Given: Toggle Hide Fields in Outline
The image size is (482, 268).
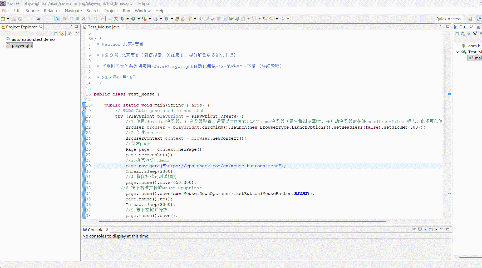Looking at the screenshot, I should [x=469, y=33].
